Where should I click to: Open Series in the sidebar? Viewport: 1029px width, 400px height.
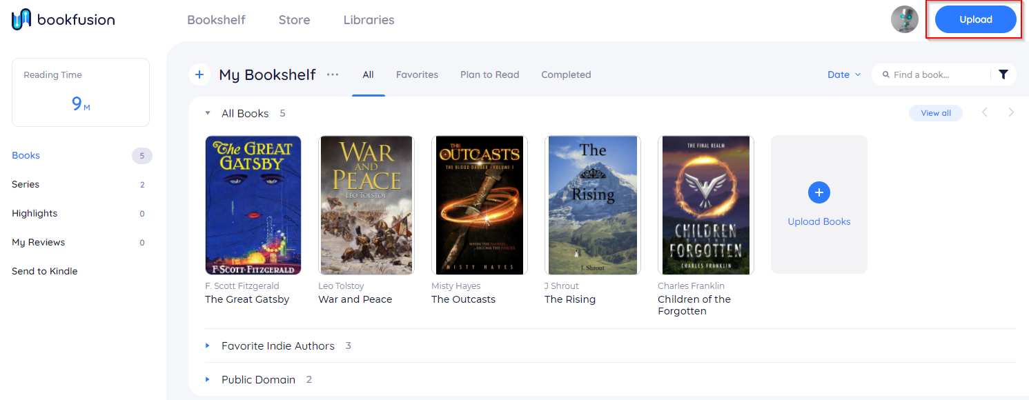pyautogui.click(x=26, y=184)
